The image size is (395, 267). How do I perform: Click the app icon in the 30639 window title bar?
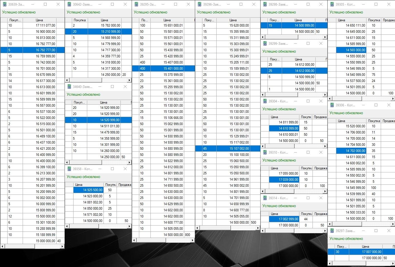[4, 4]
